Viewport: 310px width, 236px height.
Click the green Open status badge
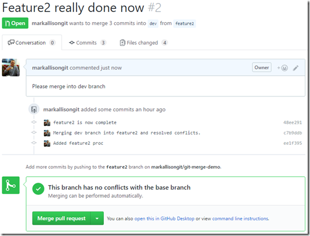coord(15,23)
